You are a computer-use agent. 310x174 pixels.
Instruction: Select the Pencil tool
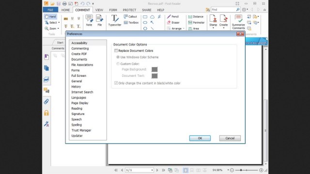(173, 16)
